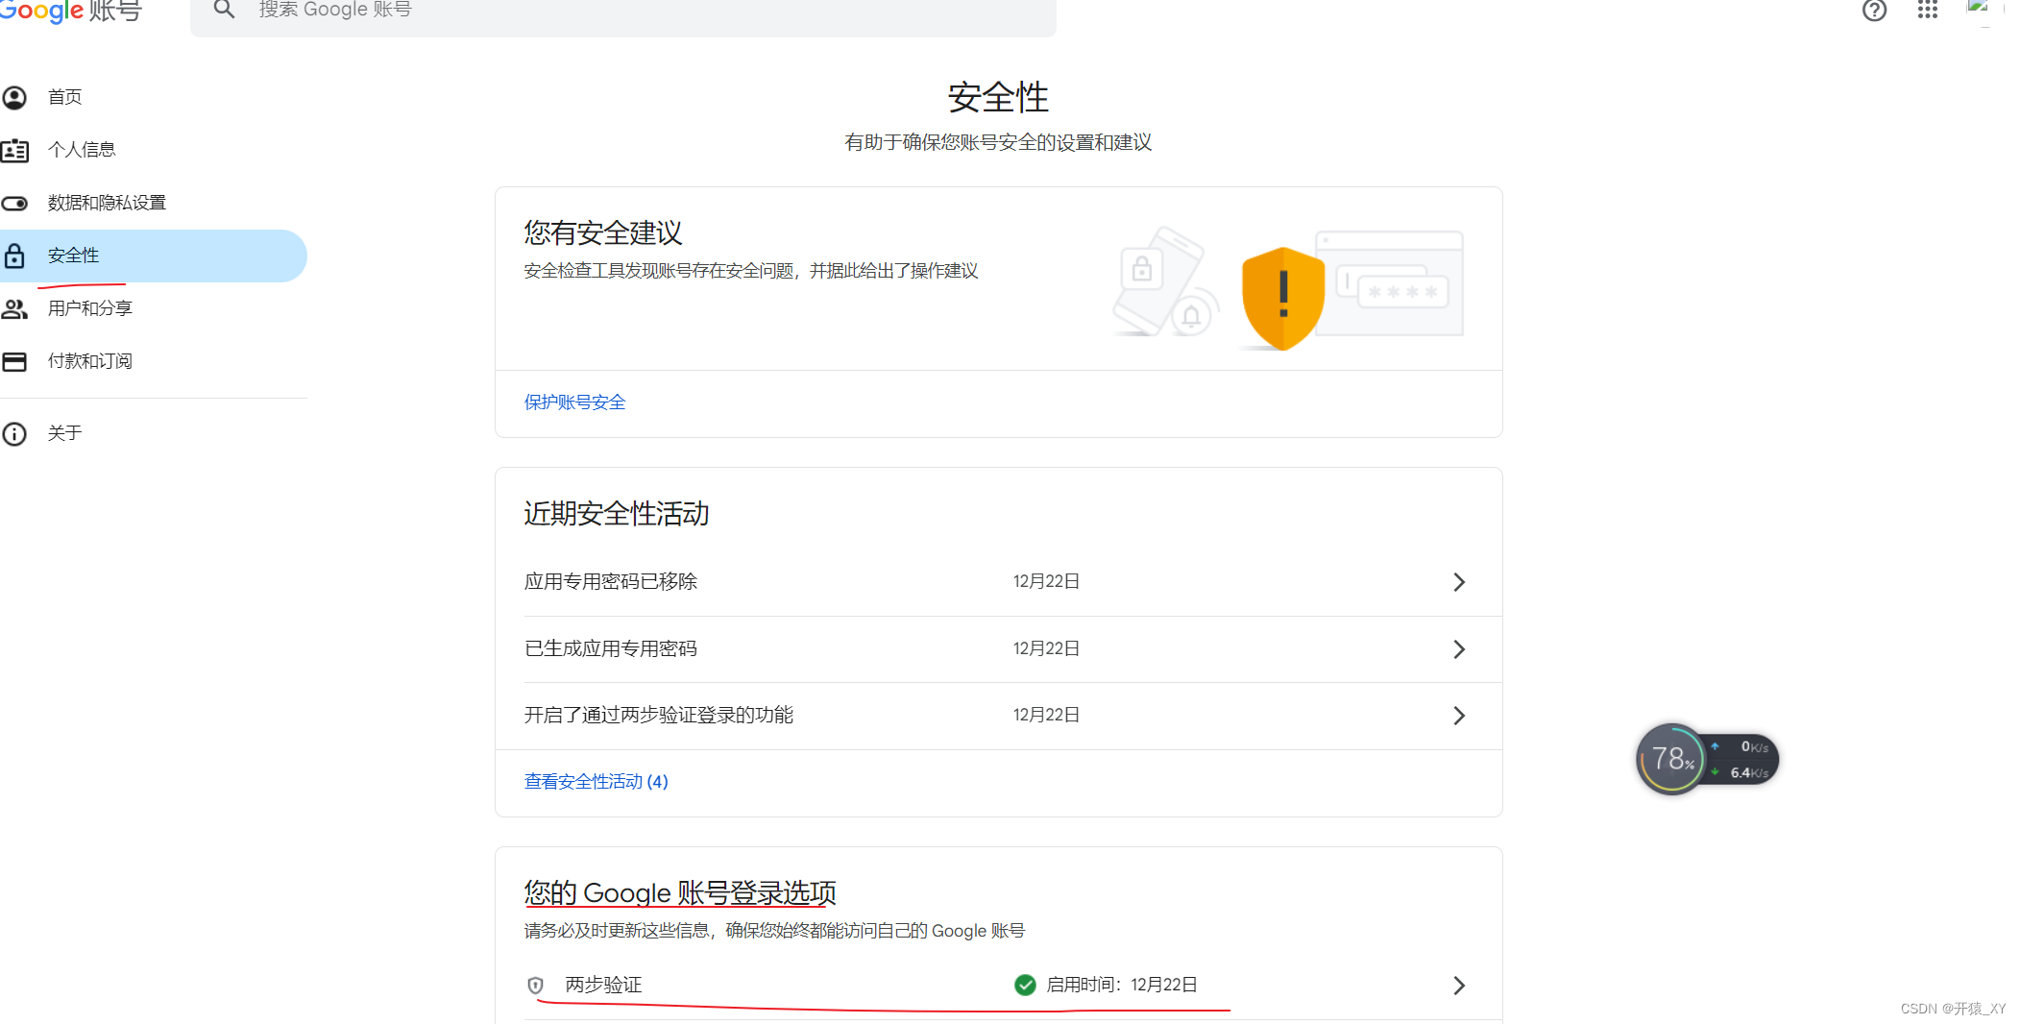Click 启用时间: 12月22日 status text
The width and height of the screenshot is (2021, 1024).
(x=1122, y=985)
